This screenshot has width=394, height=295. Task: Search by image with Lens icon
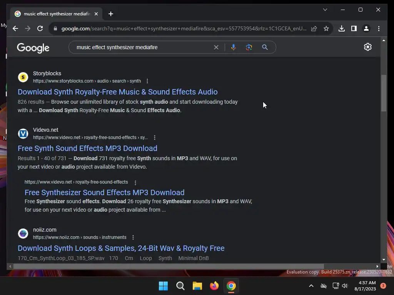[x=249, y=47]
